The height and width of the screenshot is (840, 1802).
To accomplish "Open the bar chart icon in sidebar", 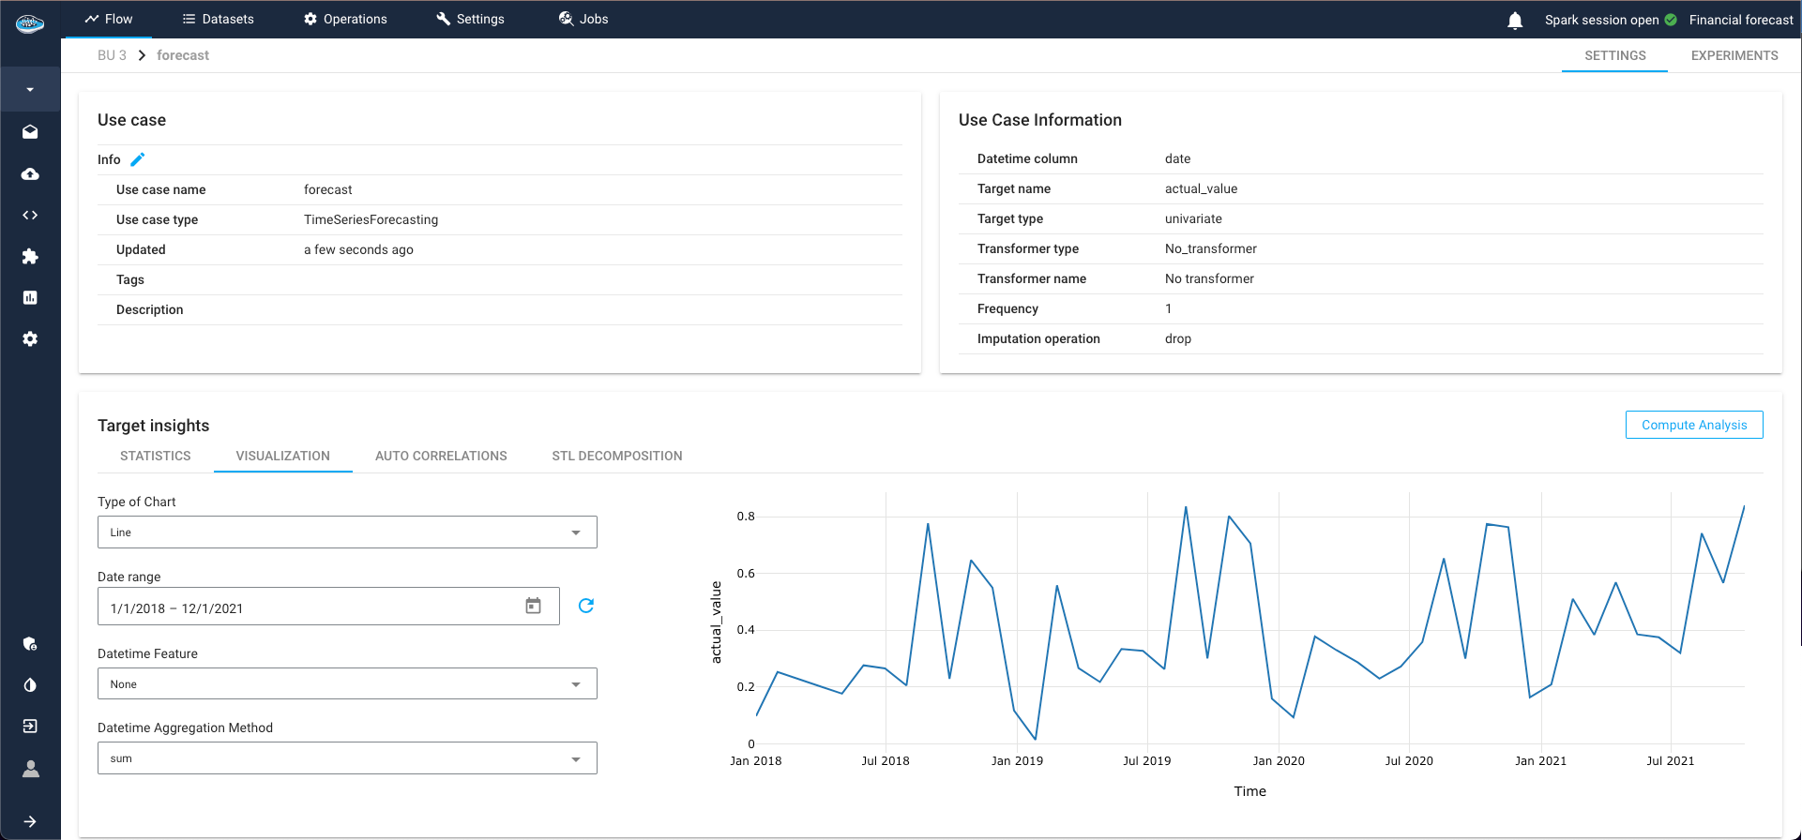I will pyautogui.click(x=30, y=297).
